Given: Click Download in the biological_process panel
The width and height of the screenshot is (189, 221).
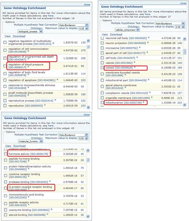Looking at the screenshot, I should click(x=19, y=36).
